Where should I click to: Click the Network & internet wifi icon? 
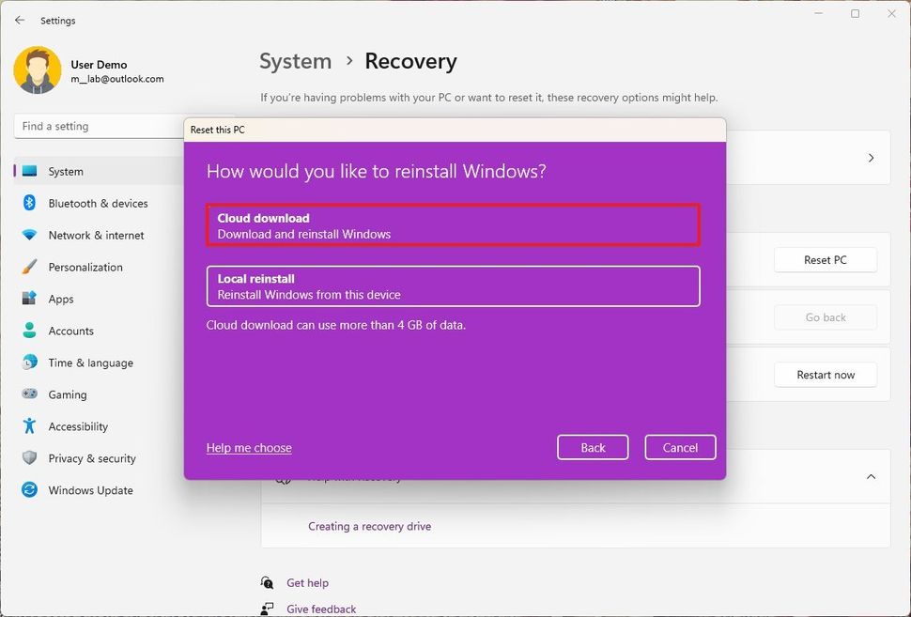pos(29,235)
